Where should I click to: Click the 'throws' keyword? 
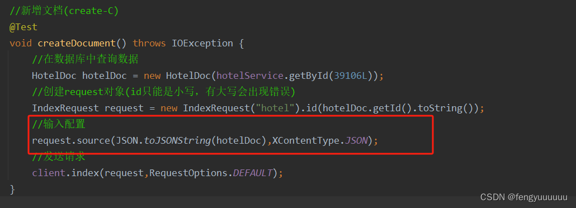pos(149,44)
